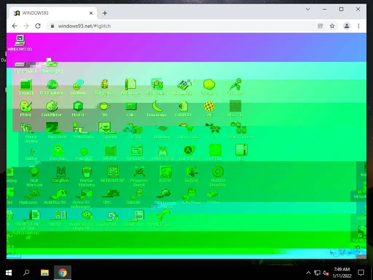Image resolution: width=373 pixels, height=280 pixels.
Task: Open the Star Wars.avi icon
Action: pos(34,172)
